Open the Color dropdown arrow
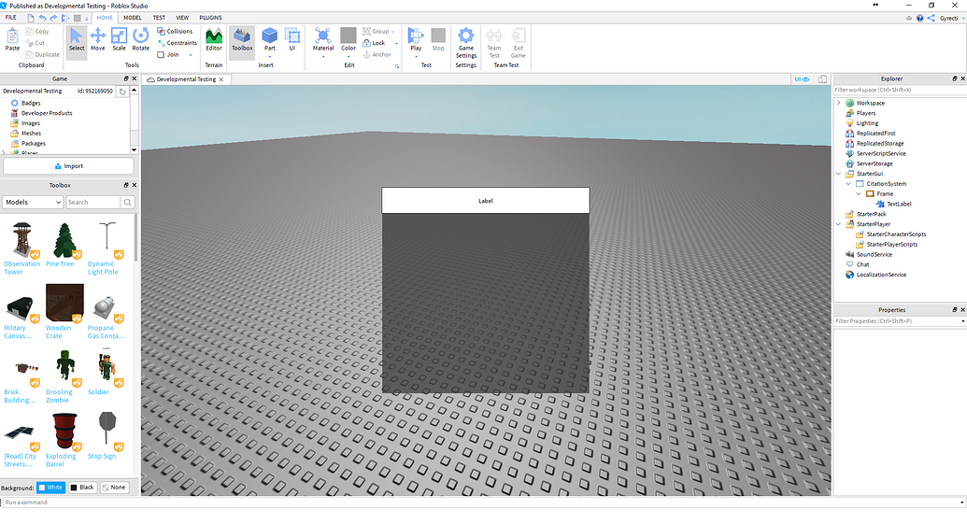Viewport: 967px width, 524px height. 348,56
